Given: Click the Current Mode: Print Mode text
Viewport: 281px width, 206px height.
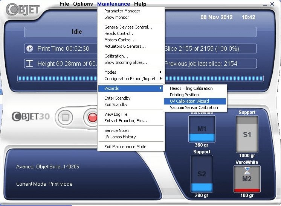Looking at the screenshot, I should (44, 184).
